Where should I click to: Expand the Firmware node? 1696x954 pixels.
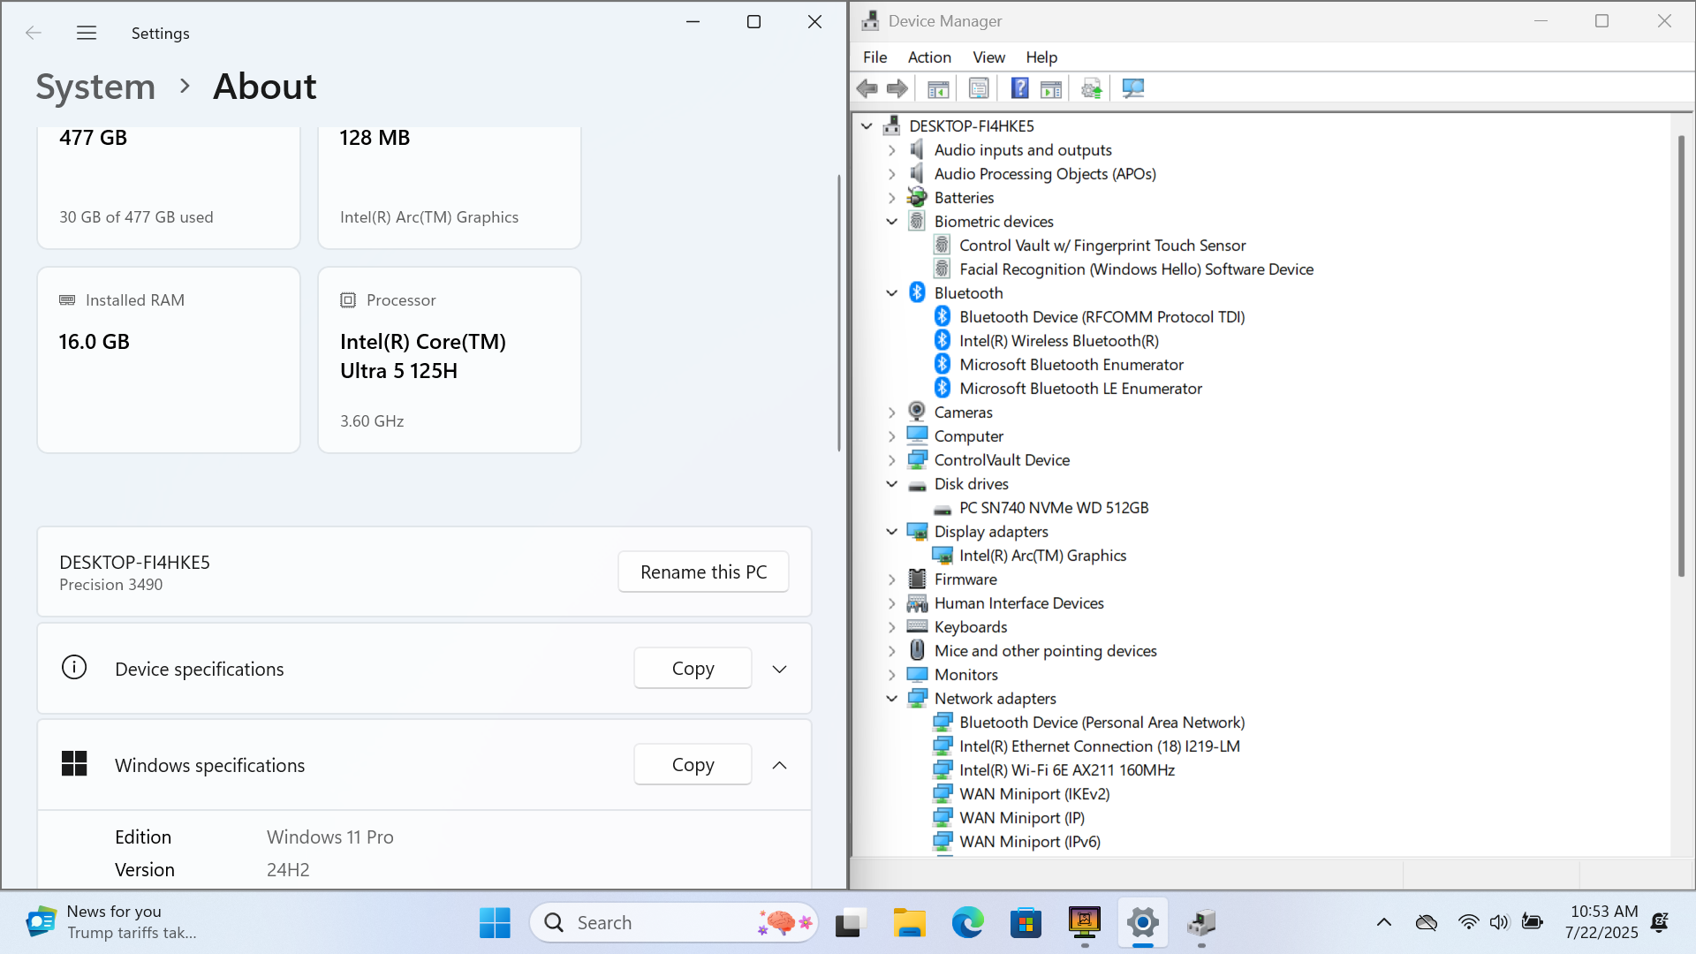point(892,579)
